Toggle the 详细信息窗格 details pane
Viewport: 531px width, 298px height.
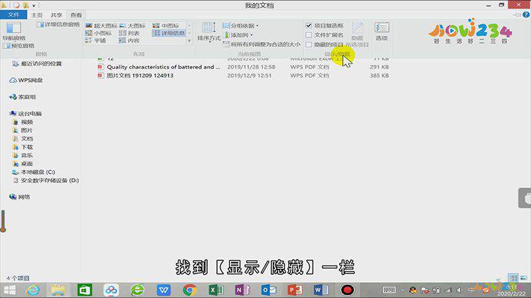tap(58, 25)
